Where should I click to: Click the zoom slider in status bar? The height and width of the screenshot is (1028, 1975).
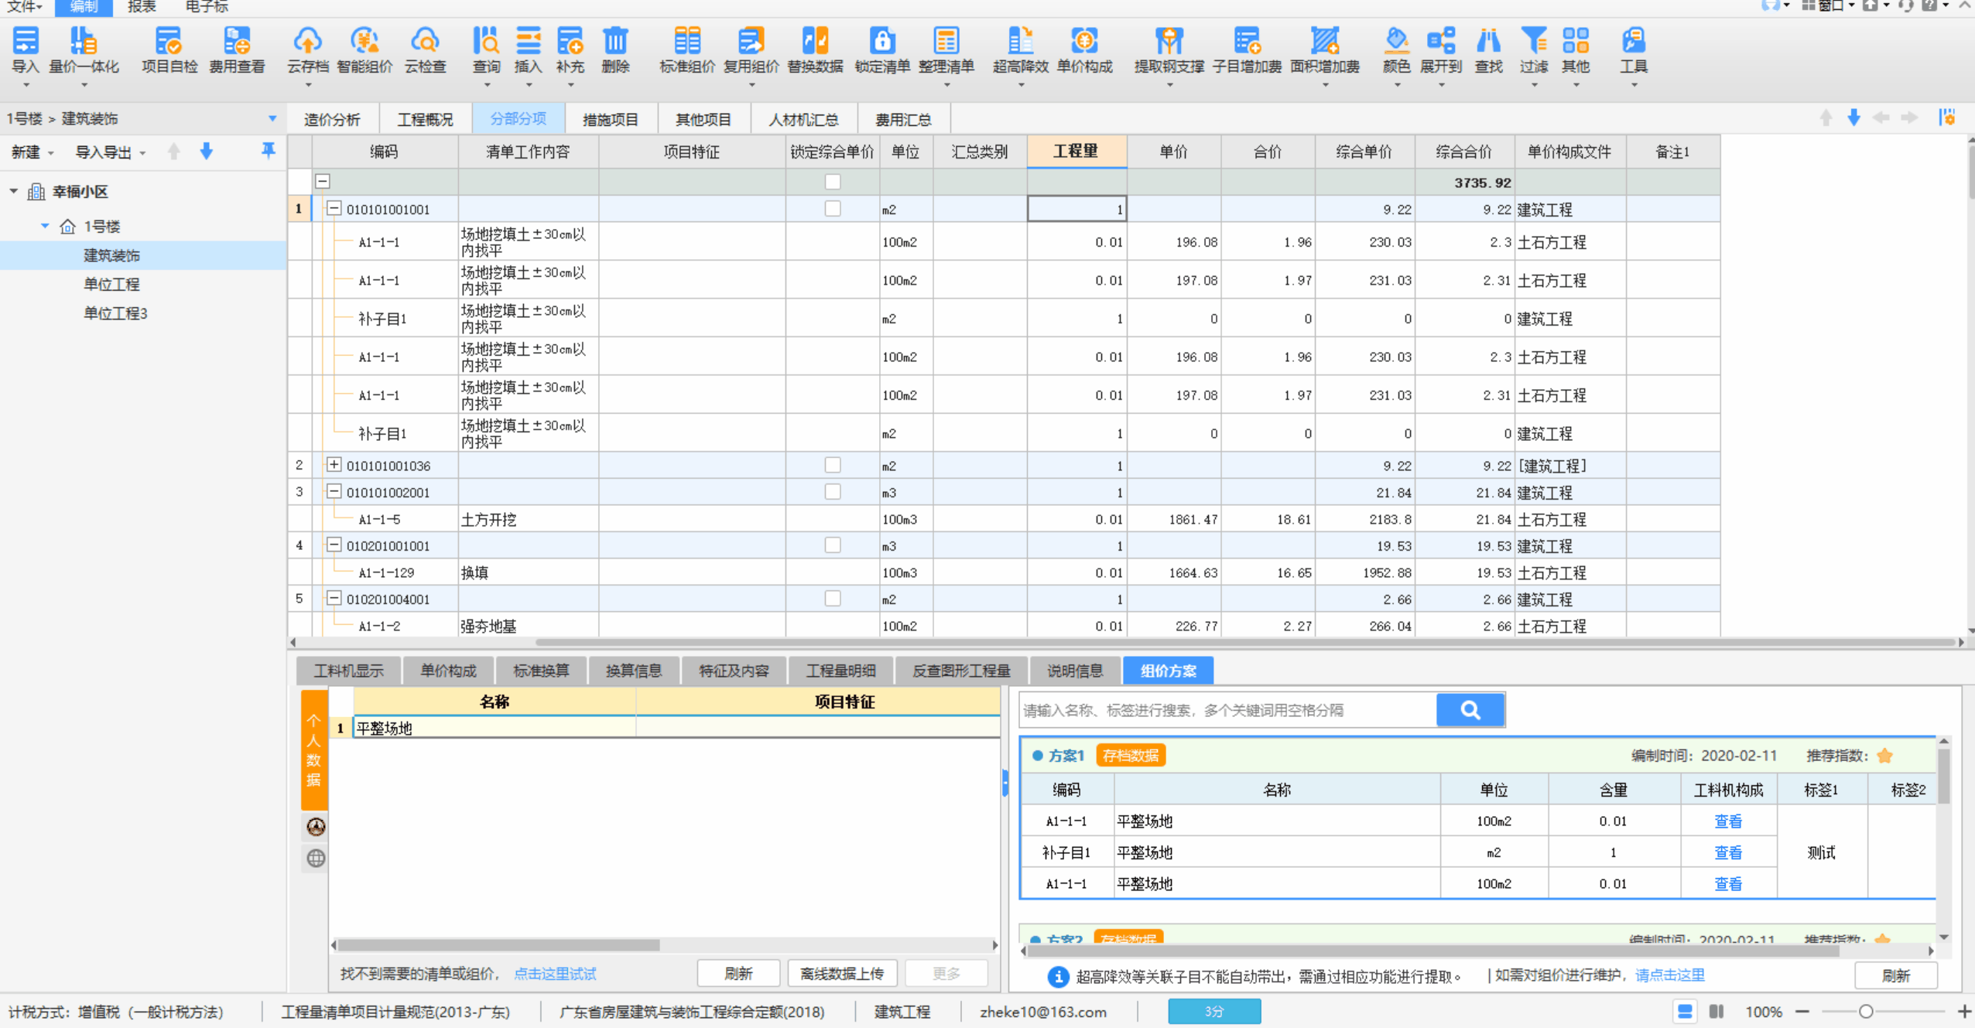tap(1866, 1012)
